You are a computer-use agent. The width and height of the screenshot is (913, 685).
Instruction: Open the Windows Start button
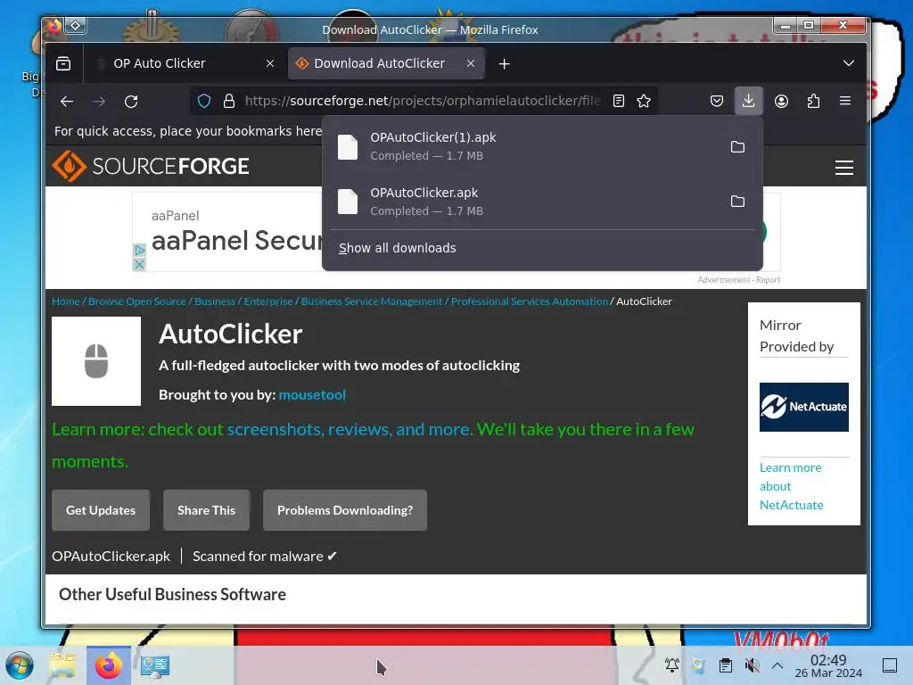(x=20, y=665)
